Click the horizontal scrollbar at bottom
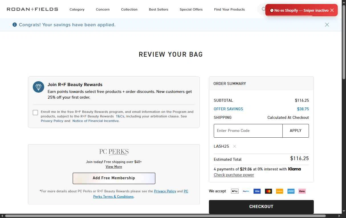 pyautogui.click(x=165, y=216)
